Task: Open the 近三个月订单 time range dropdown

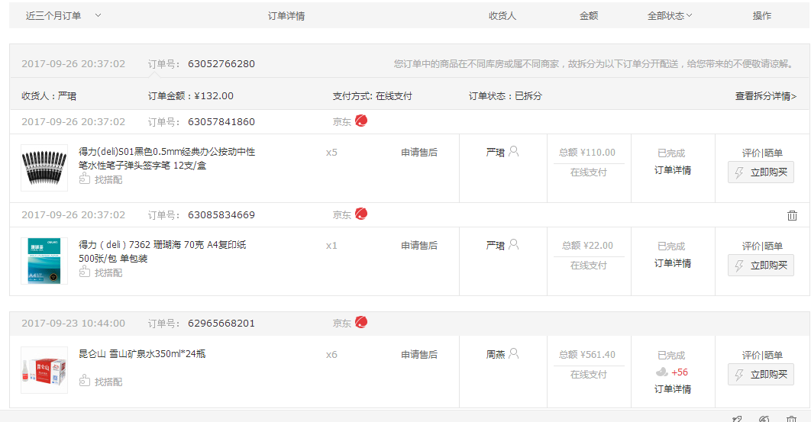Action: (x=98, y=16)
